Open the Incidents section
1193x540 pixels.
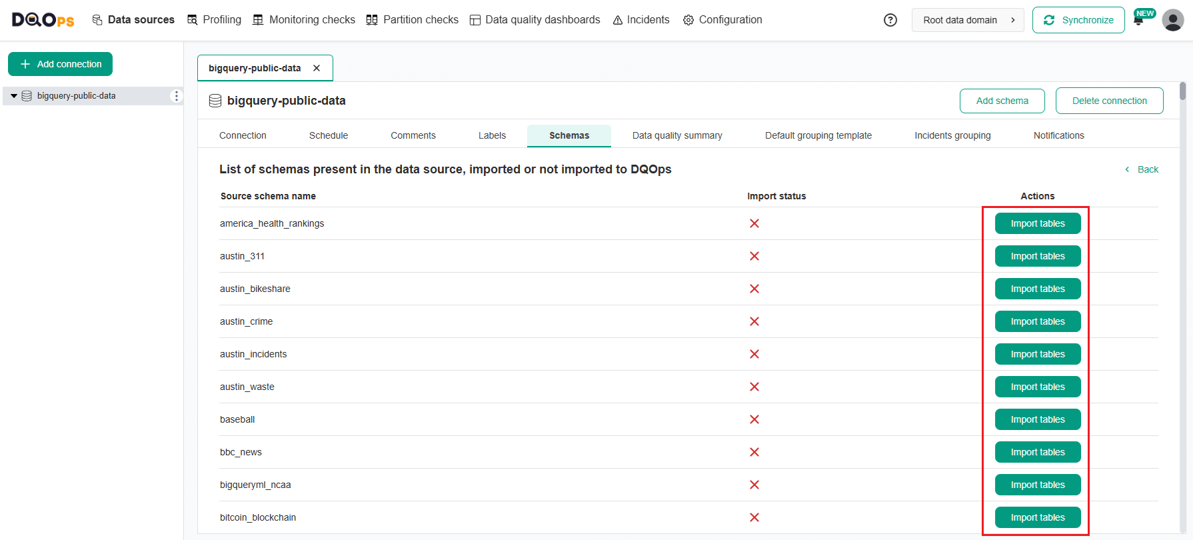pos(641,20)
